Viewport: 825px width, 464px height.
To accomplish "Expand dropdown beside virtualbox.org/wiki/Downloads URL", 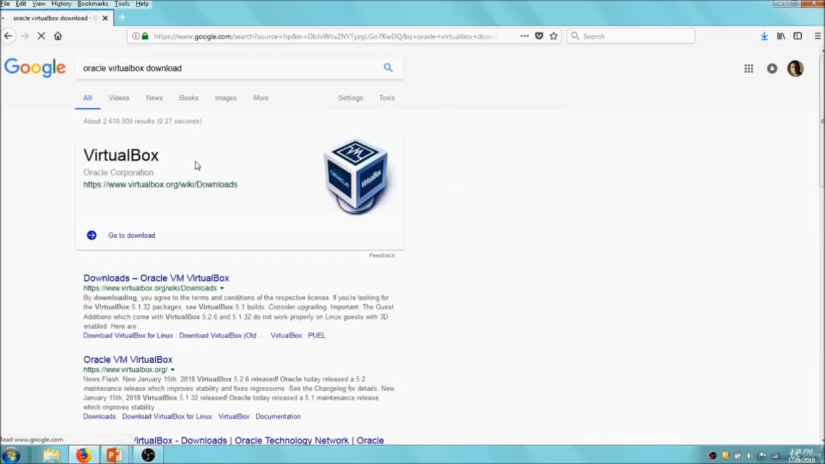I will [222, 288].
